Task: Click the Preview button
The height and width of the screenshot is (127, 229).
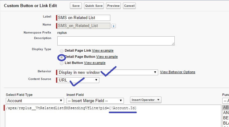Action: click(113, 6)
